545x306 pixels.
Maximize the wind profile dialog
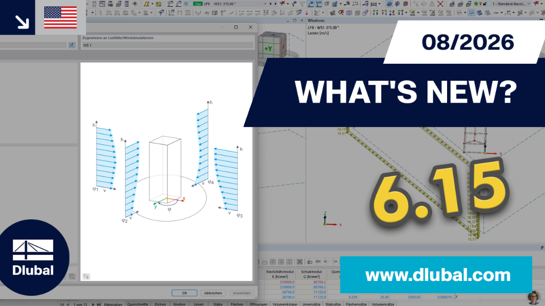(x=236, y=27)
